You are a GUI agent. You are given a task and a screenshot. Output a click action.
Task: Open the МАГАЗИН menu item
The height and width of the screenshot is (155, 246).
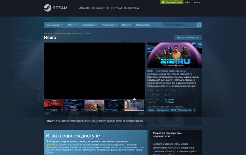pos(84,8)
